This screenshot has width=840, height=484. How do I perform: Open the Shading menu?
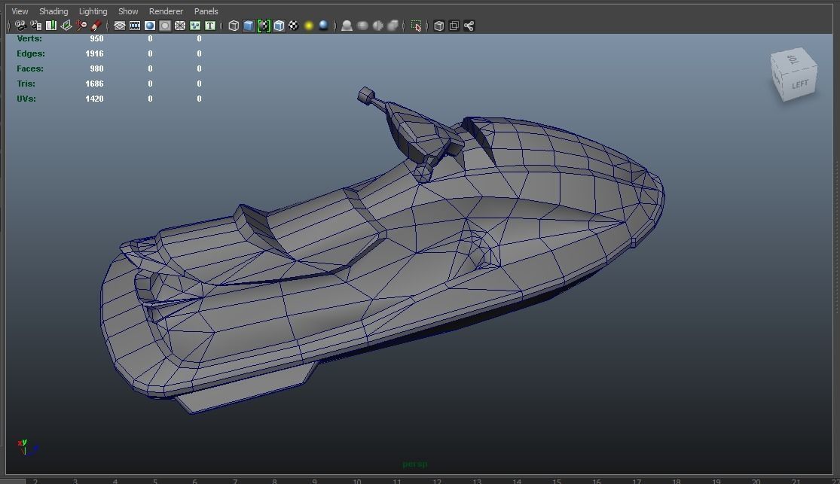point(53,11)
